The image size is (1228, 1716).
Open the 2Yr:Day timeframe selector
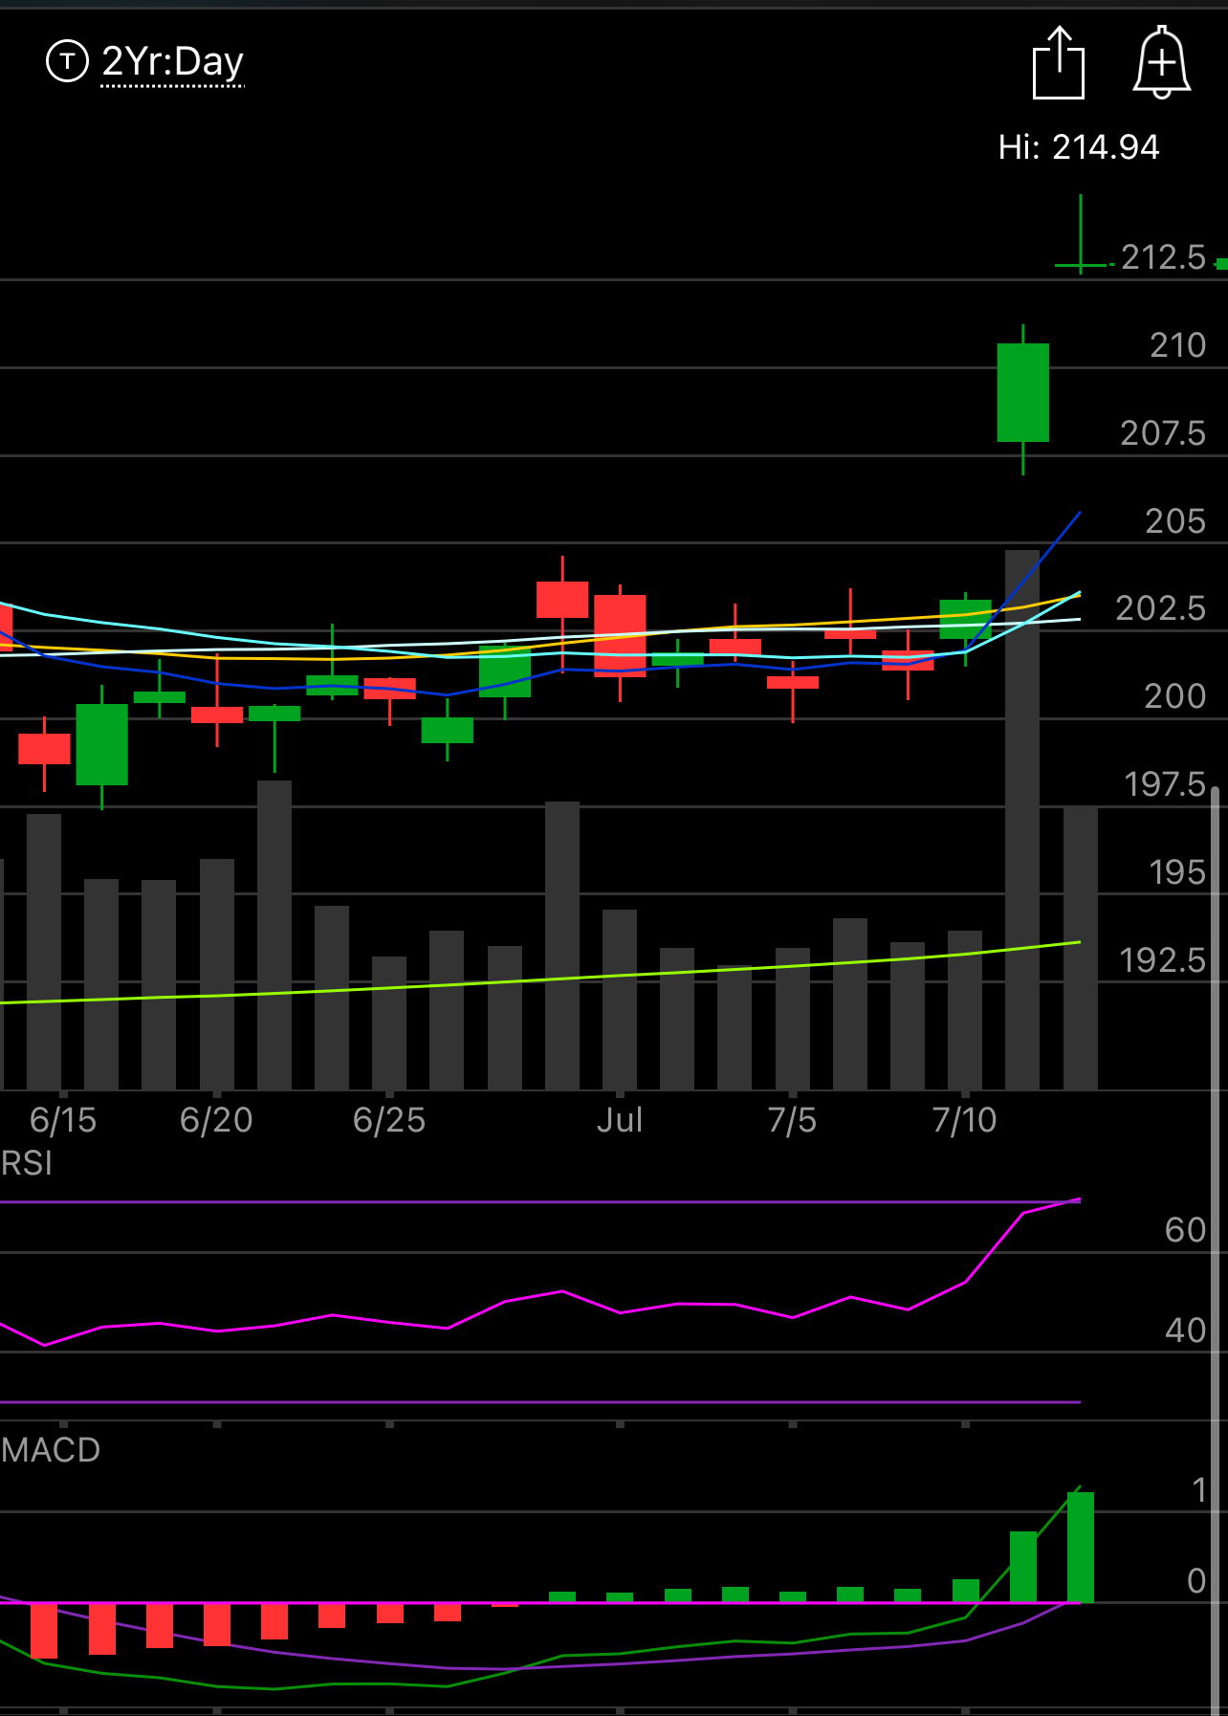pos(172,63)
